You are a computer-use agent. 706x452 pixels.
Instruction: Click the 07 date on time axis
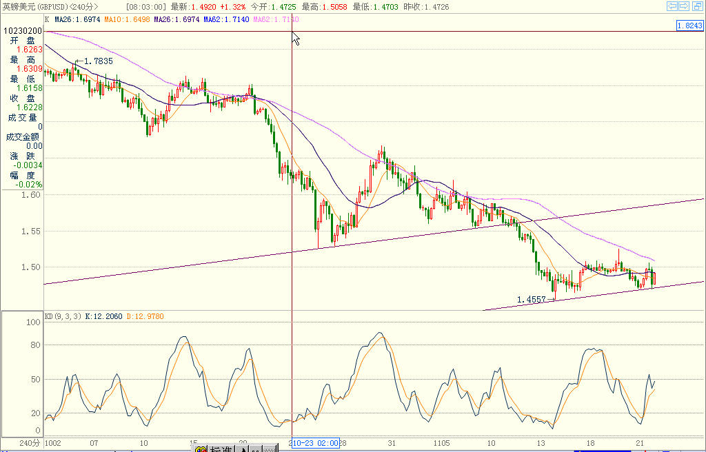[94, 443]
